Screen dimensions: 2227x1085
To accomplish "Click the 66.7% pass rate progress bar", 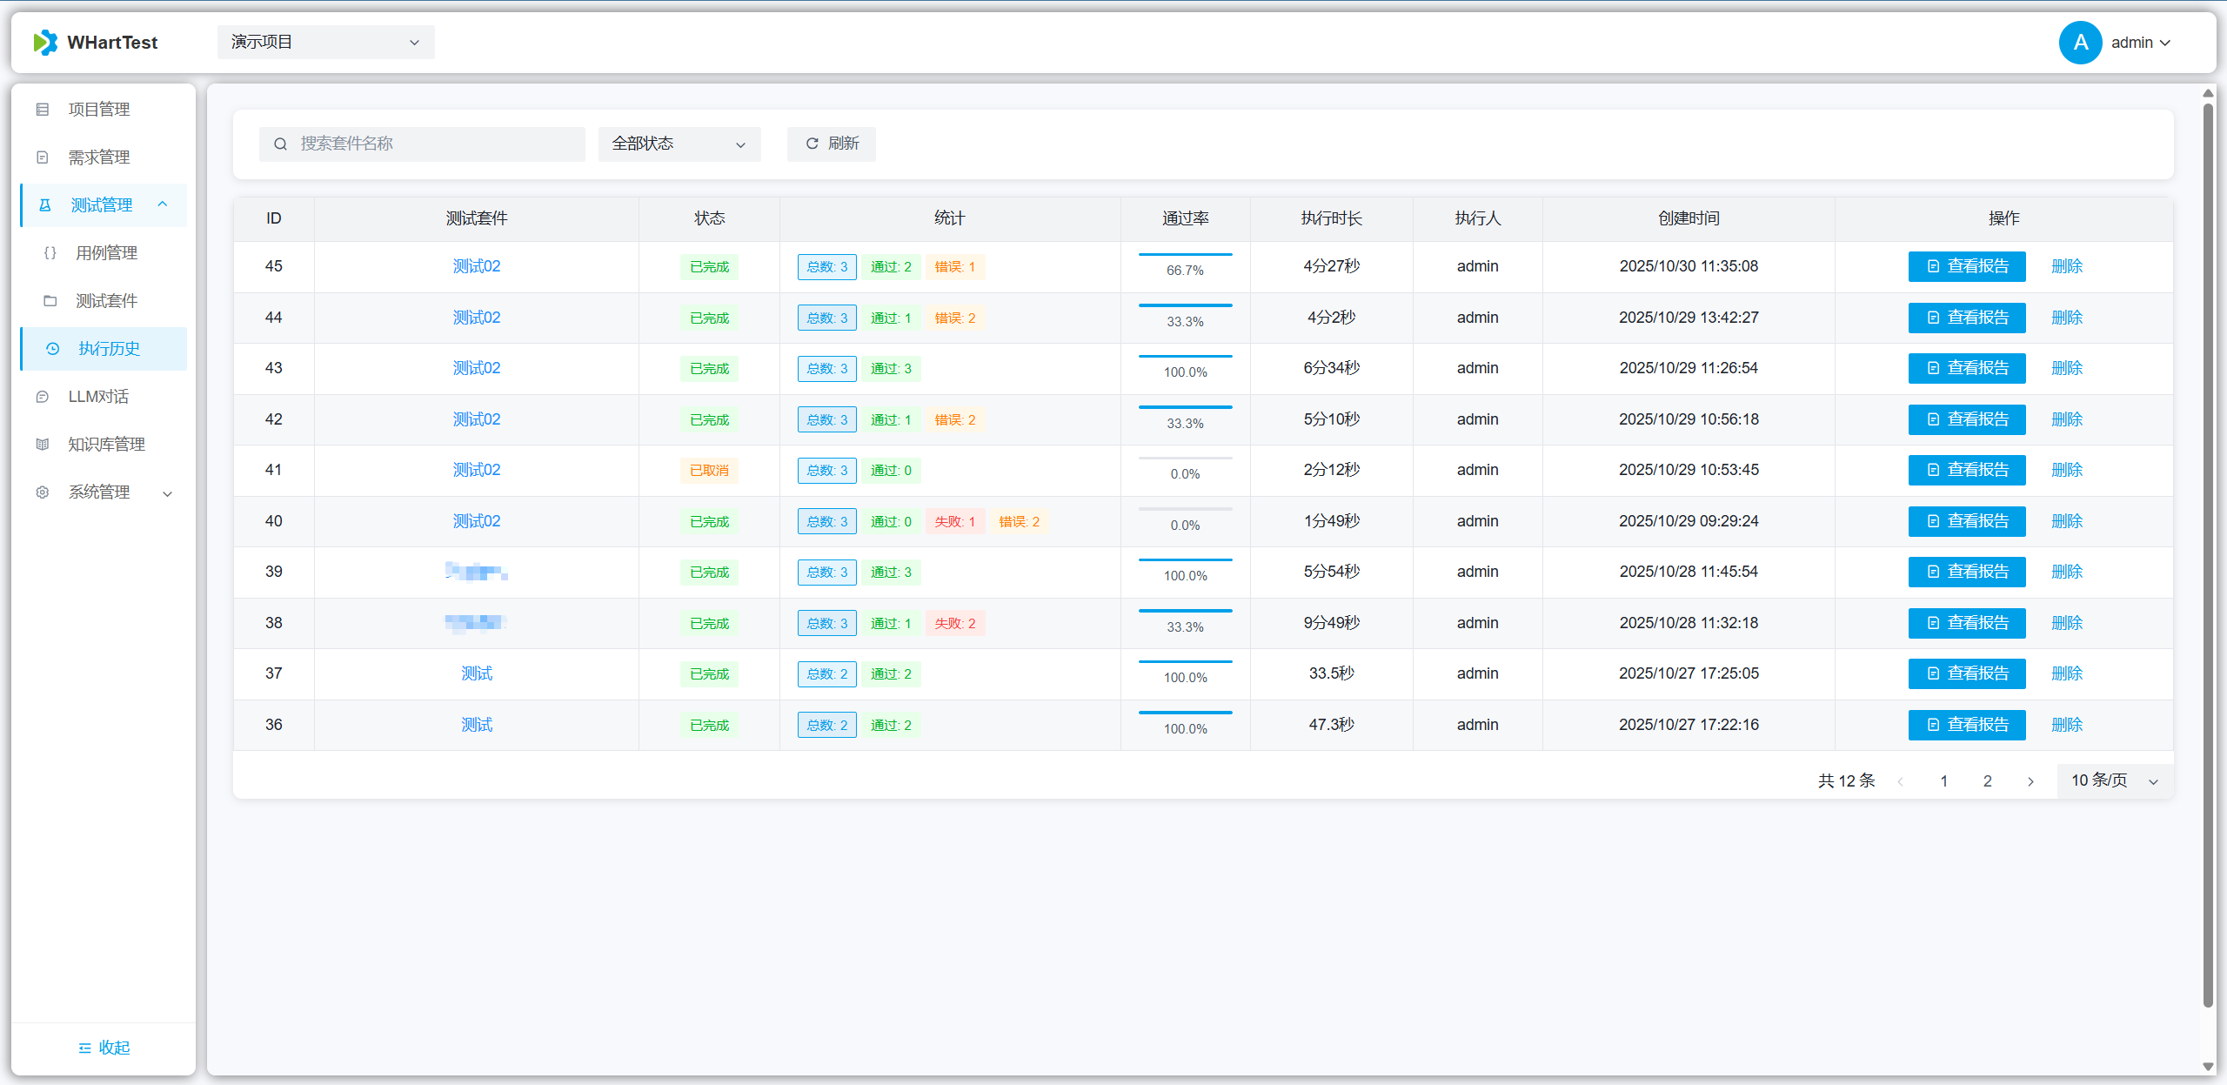I will point(1185,255).
